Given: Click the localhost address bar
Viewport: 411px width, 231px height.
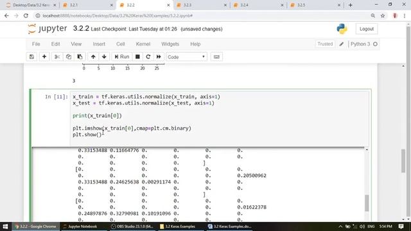Looking at the screenshot, I should (202, 15).
